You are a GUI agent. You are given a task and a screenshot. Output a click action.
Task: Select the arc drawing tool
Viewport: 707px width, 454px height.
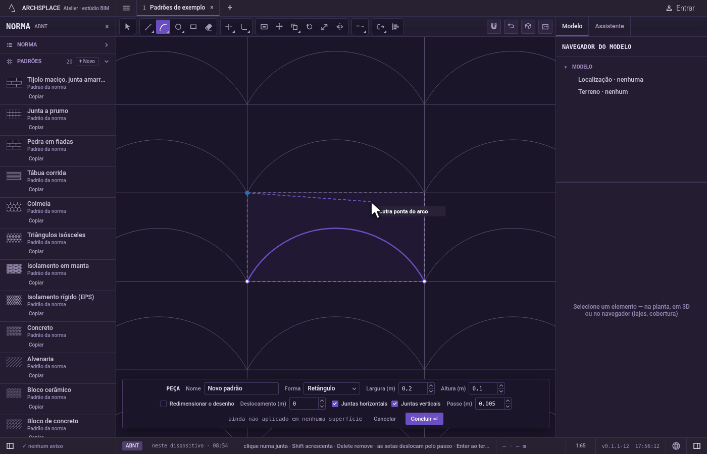pos(163,27)
